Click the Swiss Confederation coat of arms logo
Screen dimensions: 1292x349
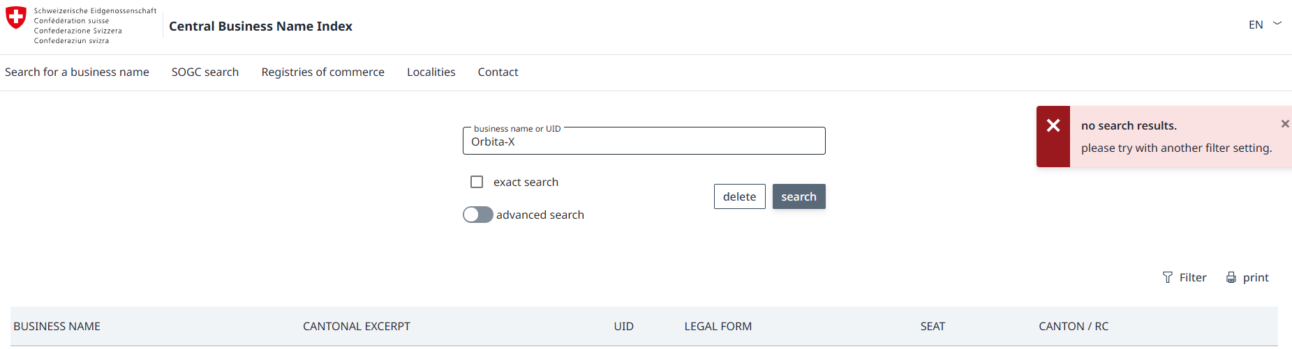click(x=16, y=18)
